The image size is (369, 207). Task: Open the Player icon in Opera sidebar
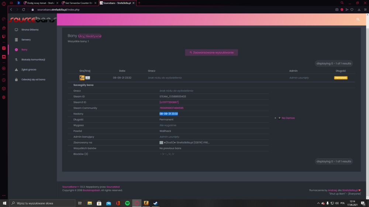4,69
